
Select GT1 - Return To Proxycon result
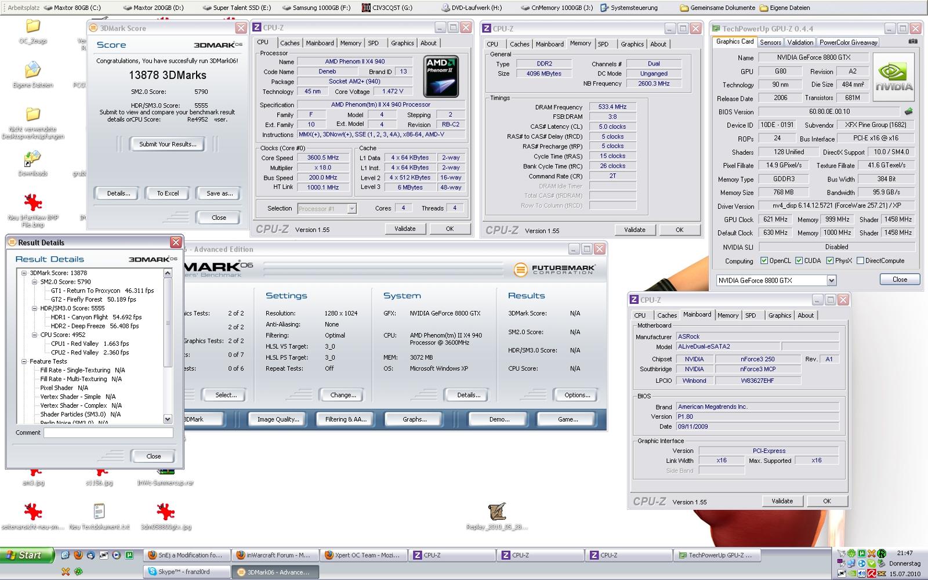coord(103,291)
